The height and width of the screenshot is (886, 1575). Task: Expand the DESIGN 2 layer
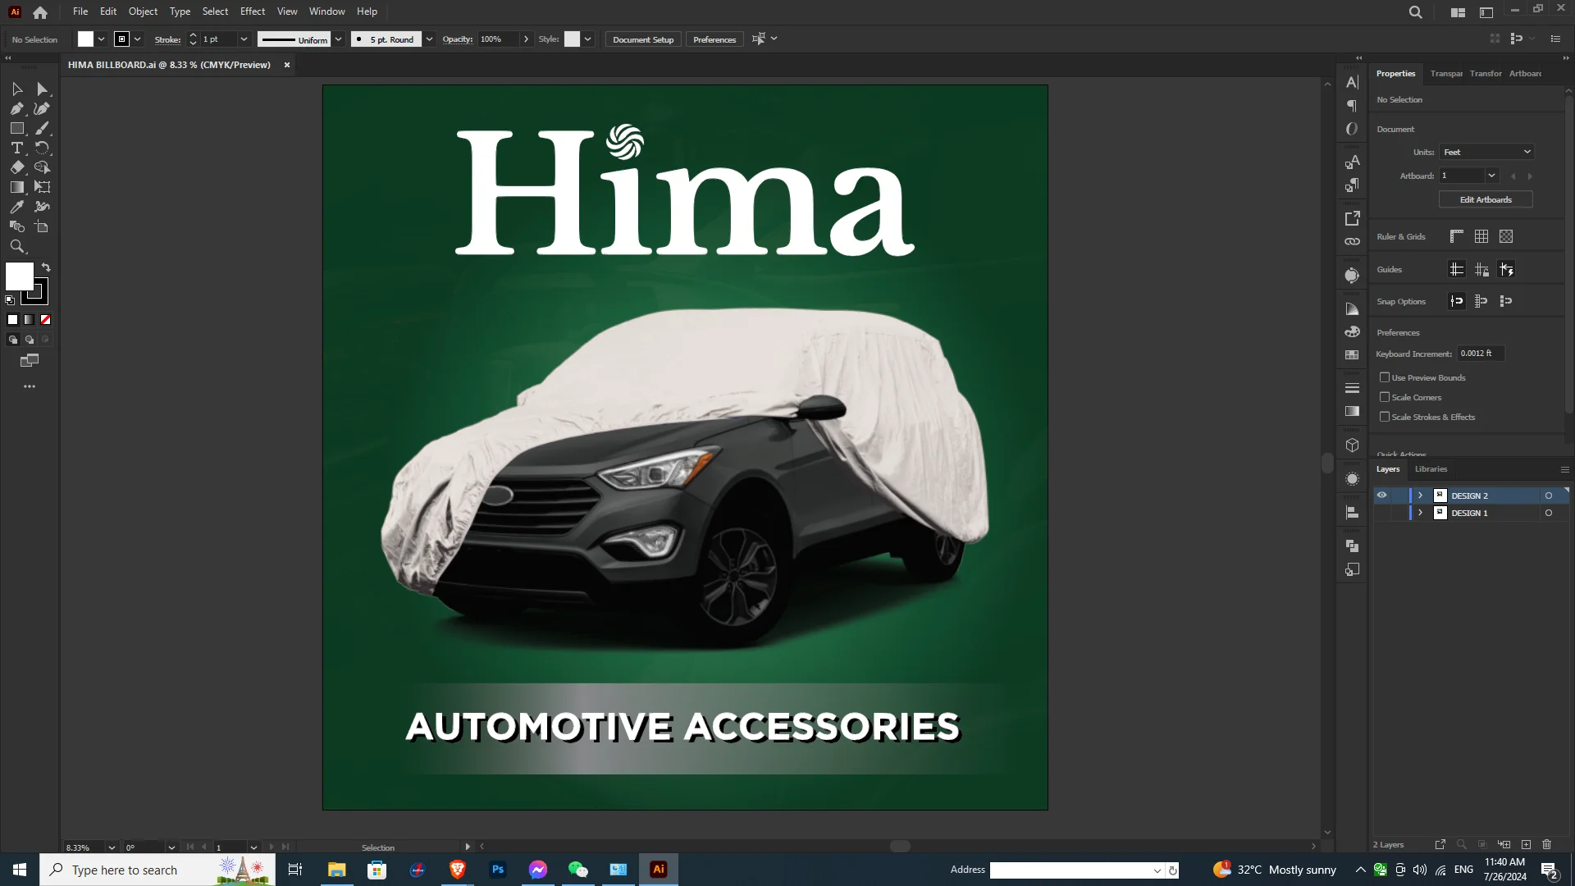(1421, 496)
